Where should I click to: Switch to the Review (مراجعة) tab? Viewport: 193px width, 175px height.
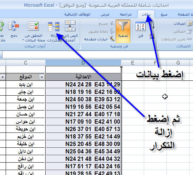[125, 15]
